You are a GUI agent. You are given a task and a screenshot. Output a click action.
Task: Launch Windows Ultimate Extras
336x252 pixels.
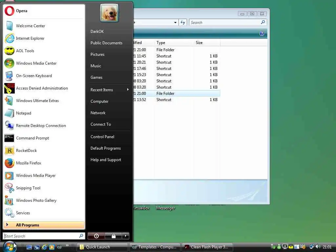44,100
